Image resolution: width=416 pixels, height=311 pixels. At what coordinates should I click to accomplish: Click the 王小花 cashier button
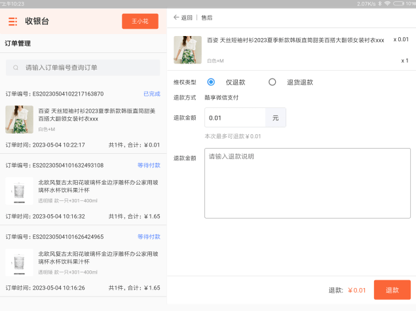pyautogui.click(x=140, y=21)
